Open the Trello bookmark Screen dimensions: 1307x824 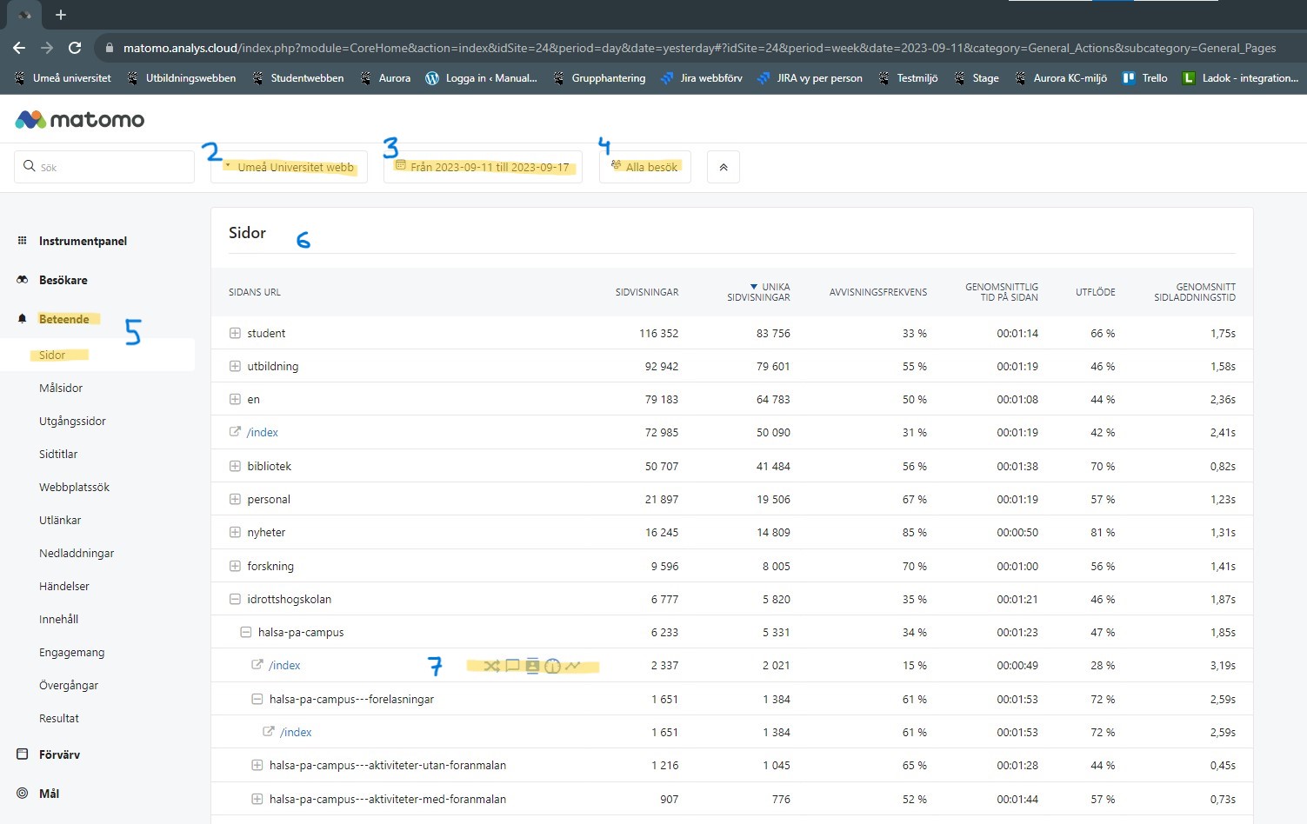pyautogui.click(x=1144, y=78)
